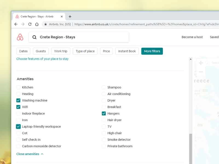Follow the Become a host link
The width and height of the screenshot is (219, 164).
pos(192,37)
